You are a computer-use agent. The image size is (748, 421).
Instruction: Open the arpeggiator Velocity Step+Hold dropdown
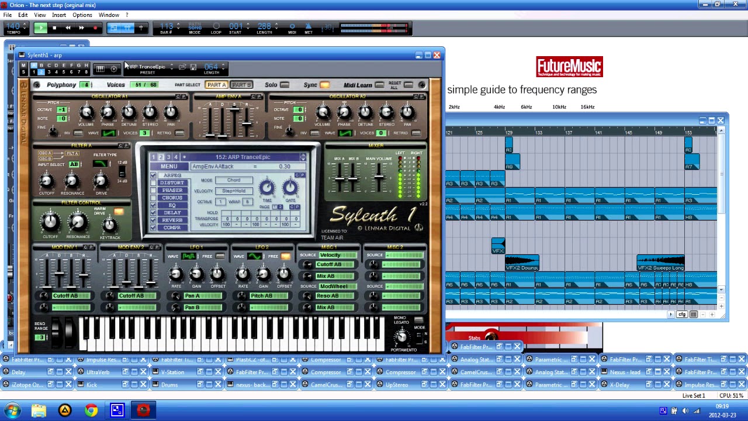pyautogui.click(x=234, y=191)
